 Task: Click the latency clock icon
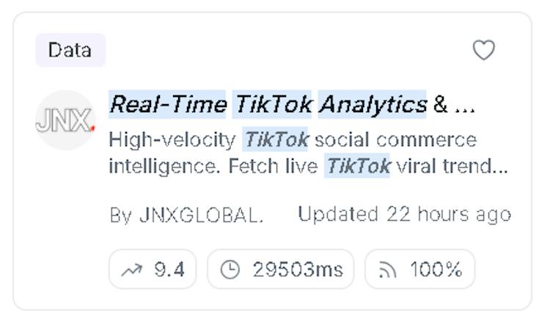coord(230,269)
